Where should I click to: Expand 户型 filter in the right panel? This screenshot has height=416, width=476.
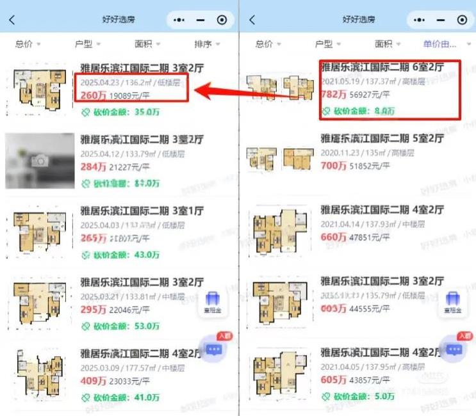[x=327, y=44]
